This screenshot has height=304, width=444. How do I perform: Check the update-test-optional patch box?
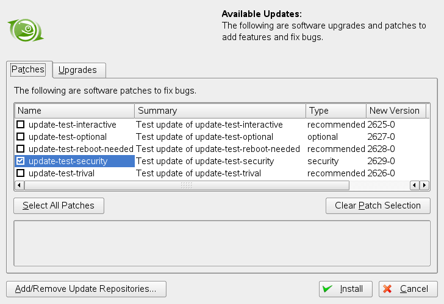[21, 137]
